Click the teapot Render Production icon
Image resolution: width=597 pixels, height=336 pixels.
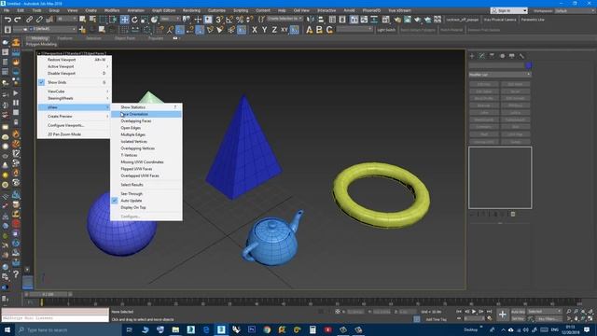[418, 20]
